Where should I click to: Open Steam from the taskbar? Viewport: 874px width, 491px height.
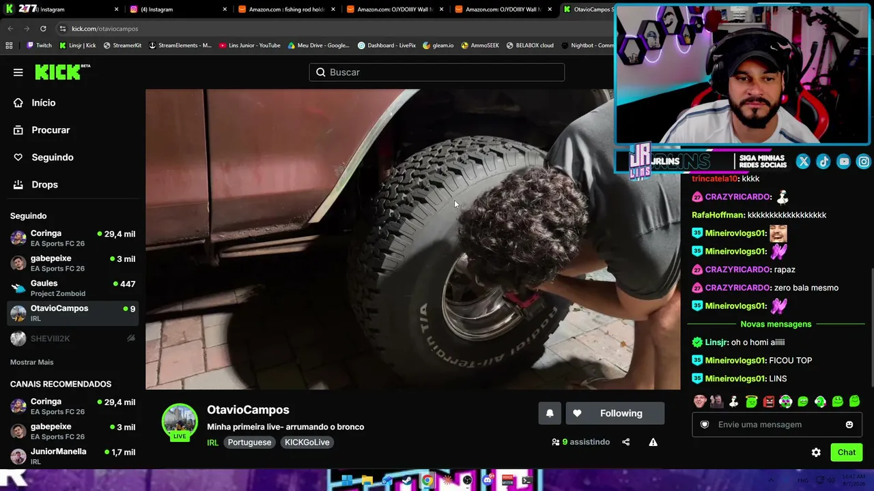click(407, 481)
